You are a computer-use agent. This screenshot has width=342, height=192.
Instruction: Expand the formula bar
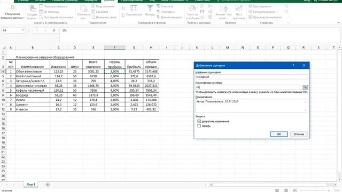(339, 30)
